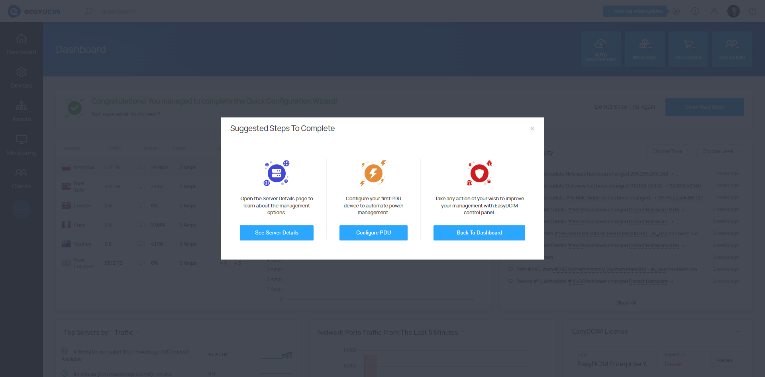Open server #36 My Device Label entry

127,355
